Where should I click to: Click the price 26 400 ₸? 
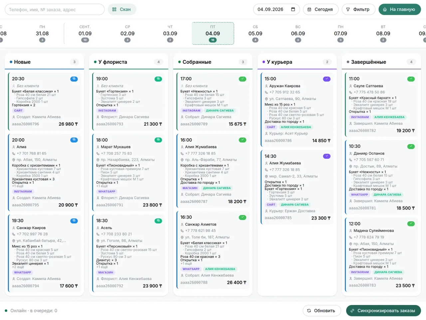click(237, 282)
